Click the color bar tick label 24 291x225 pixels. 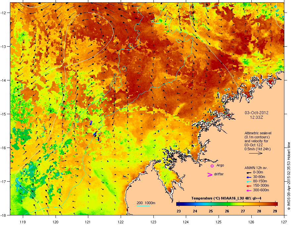coord(195,211)
